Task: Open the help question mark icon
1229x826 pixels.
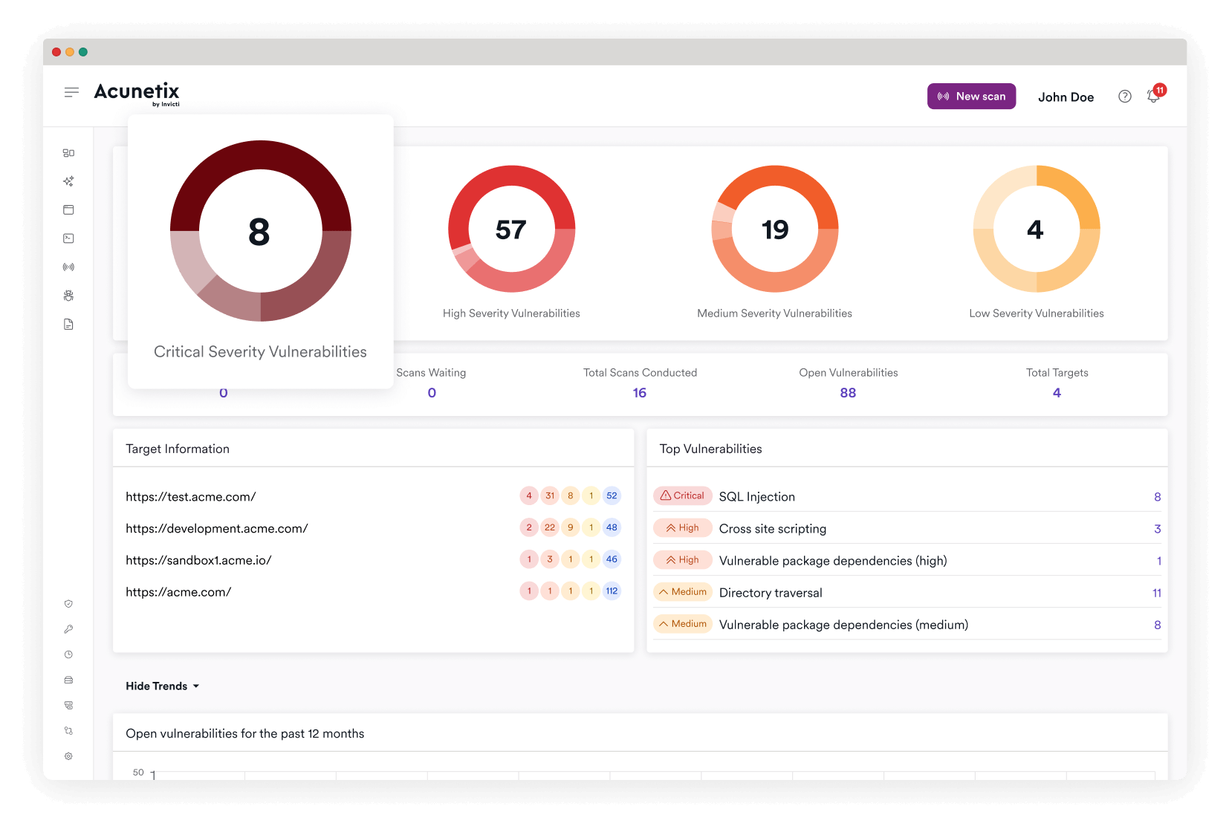Action: pos(1125,97)
